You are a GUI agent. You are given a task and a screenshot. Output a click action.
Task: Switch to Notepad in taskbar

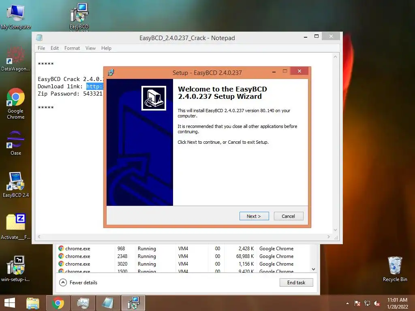point(108,303)
